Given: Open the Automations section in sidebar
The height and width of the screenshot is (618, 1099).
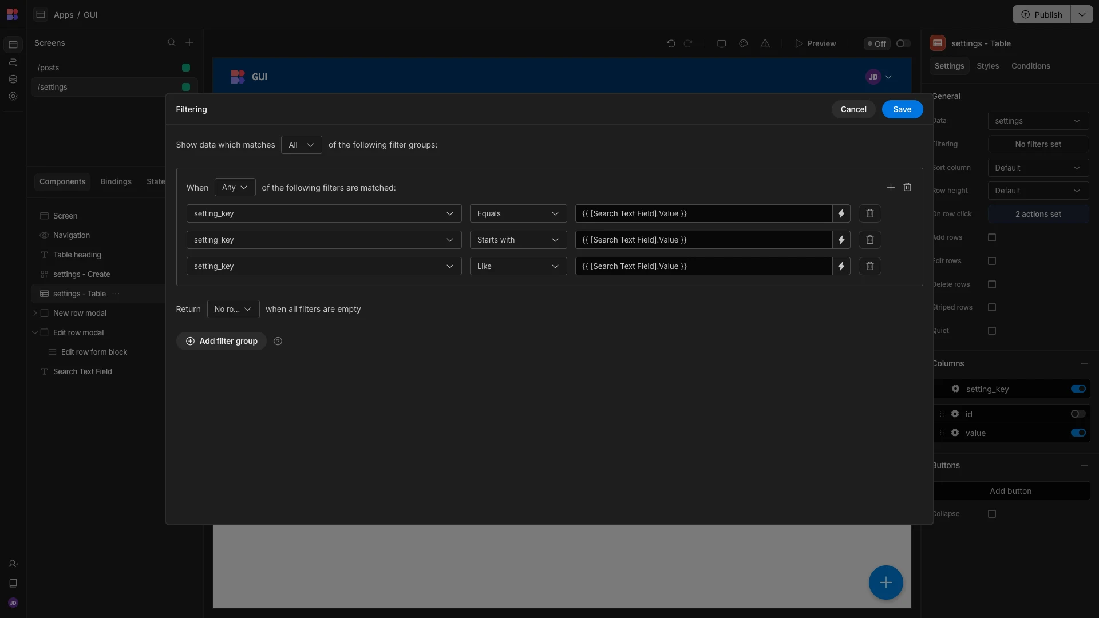Looking at the screenshot, I should 13,62.
